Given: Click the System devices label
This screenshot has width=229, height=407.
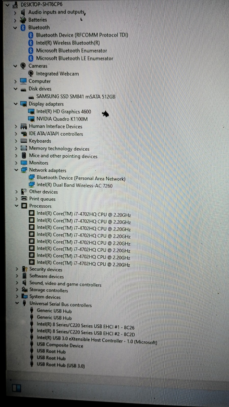Looking at the screenshot, I should 45,297.
